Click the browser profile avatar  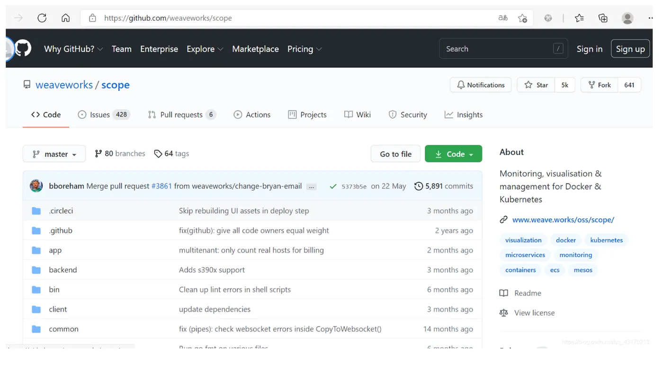click(x=627, y=18)
